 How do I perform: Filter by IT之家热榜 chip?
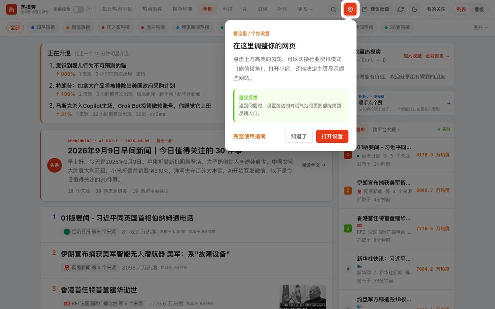(116, 28)
